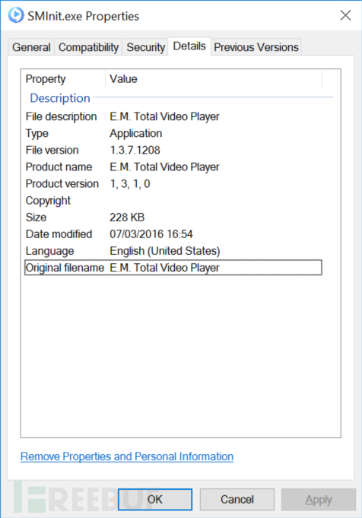Click the 228 KB value

(127, 218)
